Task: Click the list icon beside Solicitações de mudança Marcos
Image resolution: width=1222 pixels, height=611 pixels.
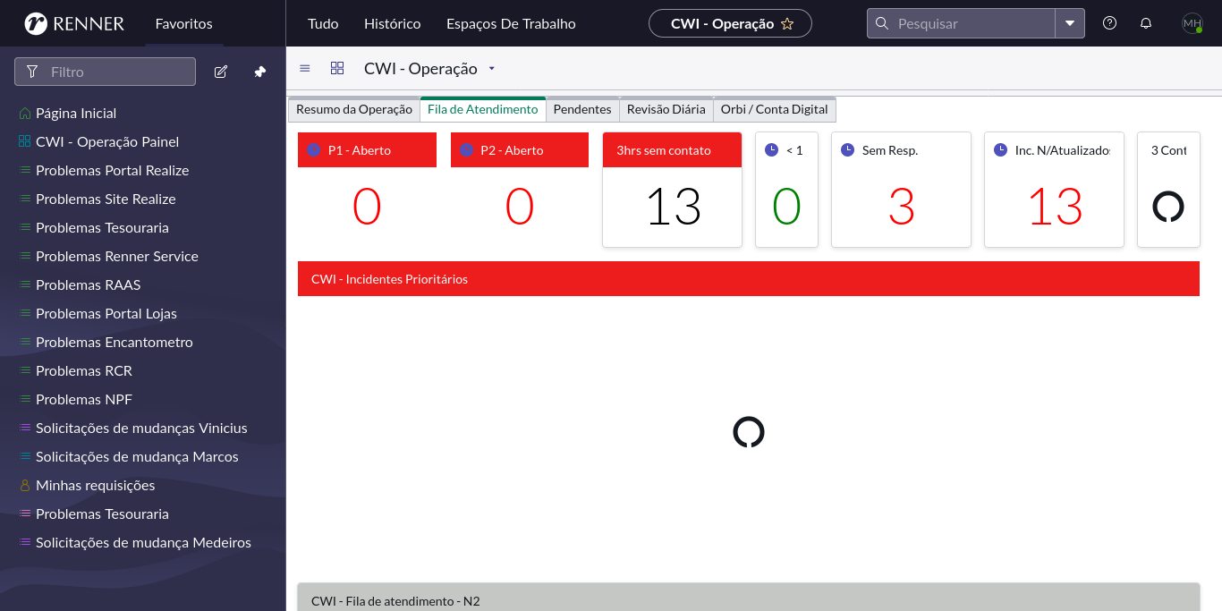Action: click(x=25, y=456)
